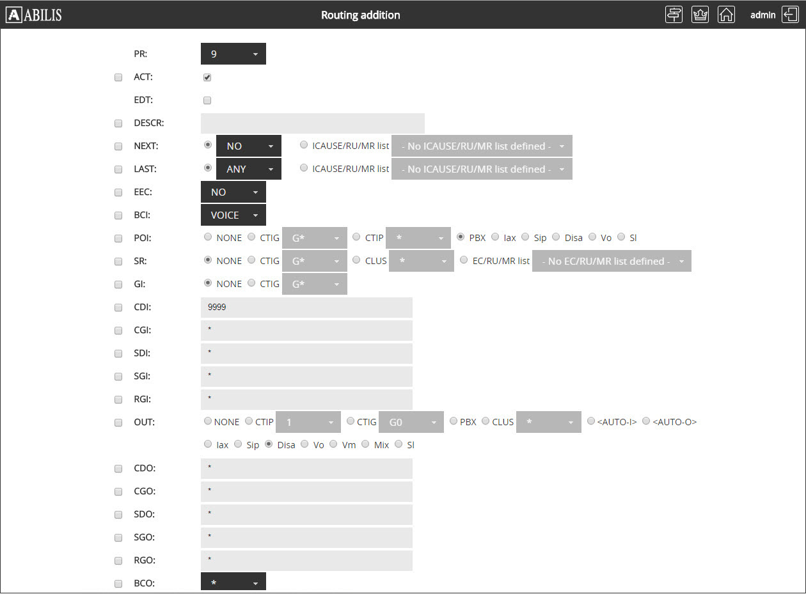The image size is (806, 594).
Task: Open the EEC dropdown set to NO
Action: pyautogui.click(x=233, y=192)
